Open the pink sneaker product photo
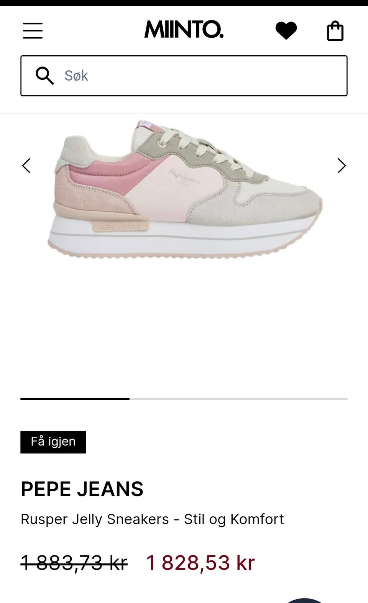368x603 pixels. tap(185, 189)
